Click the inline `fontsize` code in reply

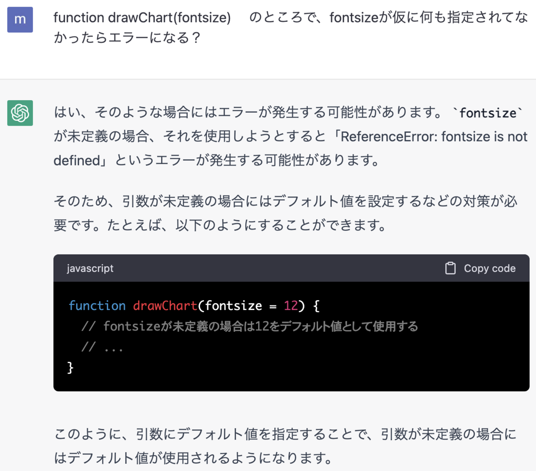click(x=488, y=113)
